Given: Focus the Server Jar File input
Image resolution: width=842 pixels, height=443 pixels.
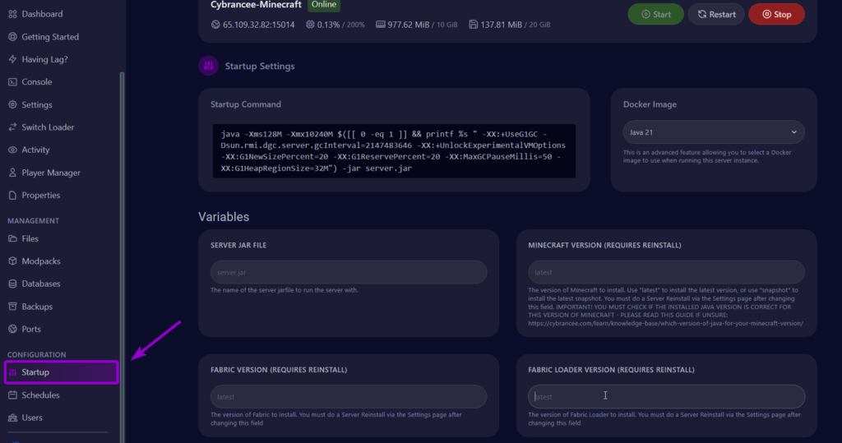Looking at the screenshot, I should point(349,272).
